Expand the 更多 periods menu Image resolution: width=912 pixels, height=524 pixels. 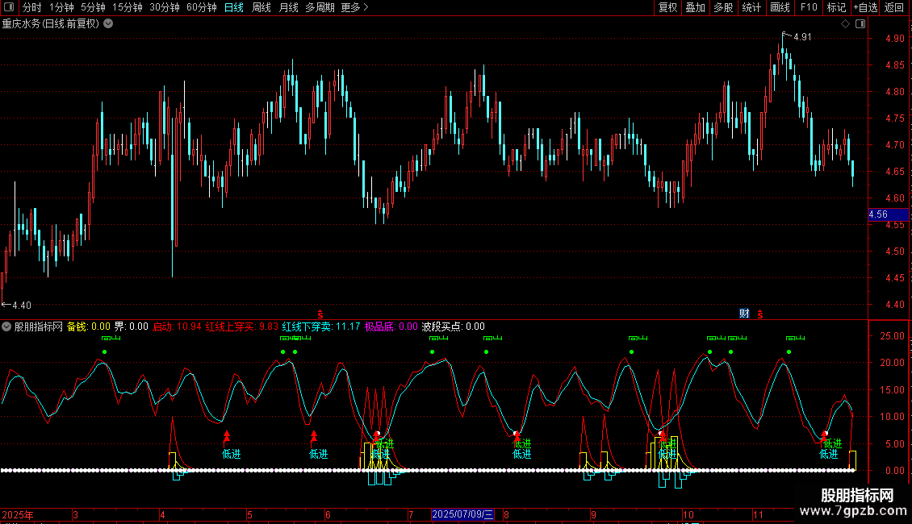[x=354, y=7]
